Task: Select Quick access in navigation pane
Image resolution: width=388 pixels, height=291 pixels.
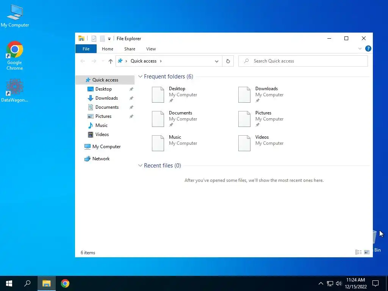Action: (105, 80)
